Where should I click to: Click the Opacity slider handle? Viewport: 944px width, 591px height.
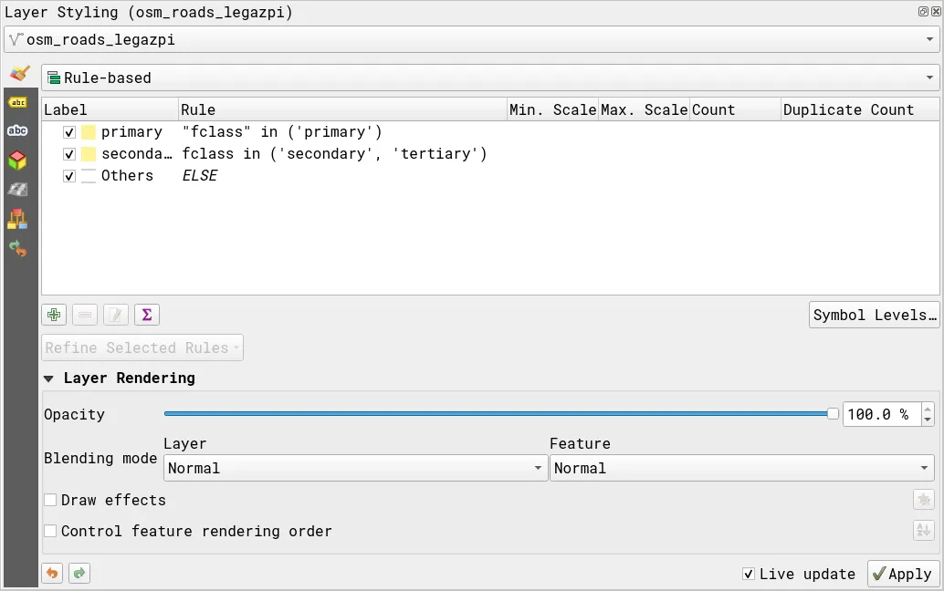coord(833,414)
